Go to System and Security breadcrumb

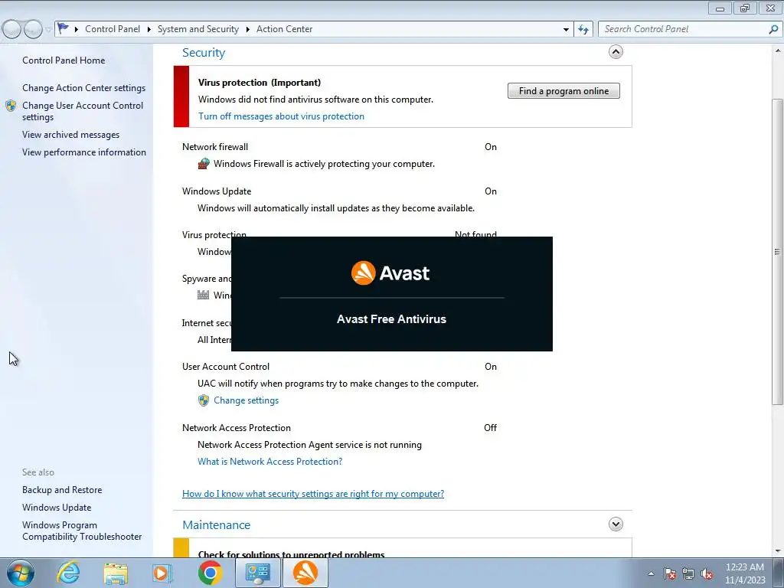(198, 29)
